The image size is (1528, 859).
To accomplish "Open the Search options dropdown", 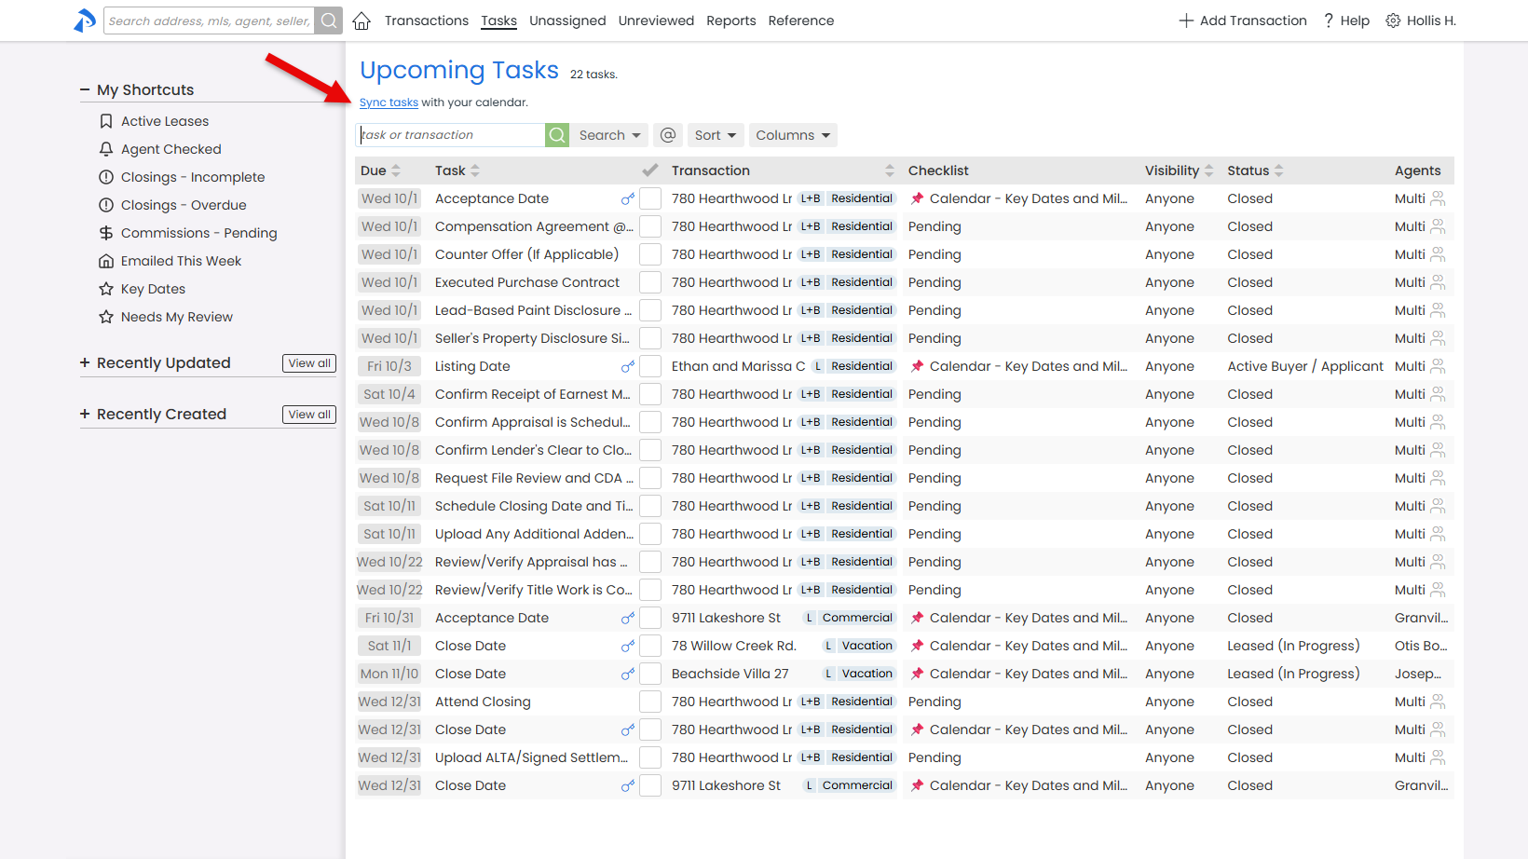I will [x=609, y=135].
